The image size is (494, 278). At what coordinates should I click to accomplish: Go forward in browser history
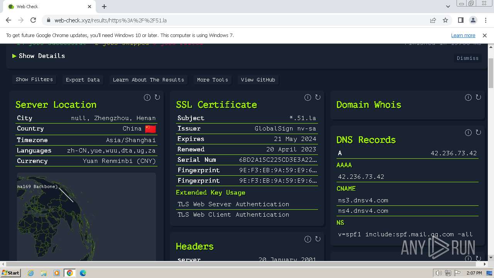(x=21, y=20)
